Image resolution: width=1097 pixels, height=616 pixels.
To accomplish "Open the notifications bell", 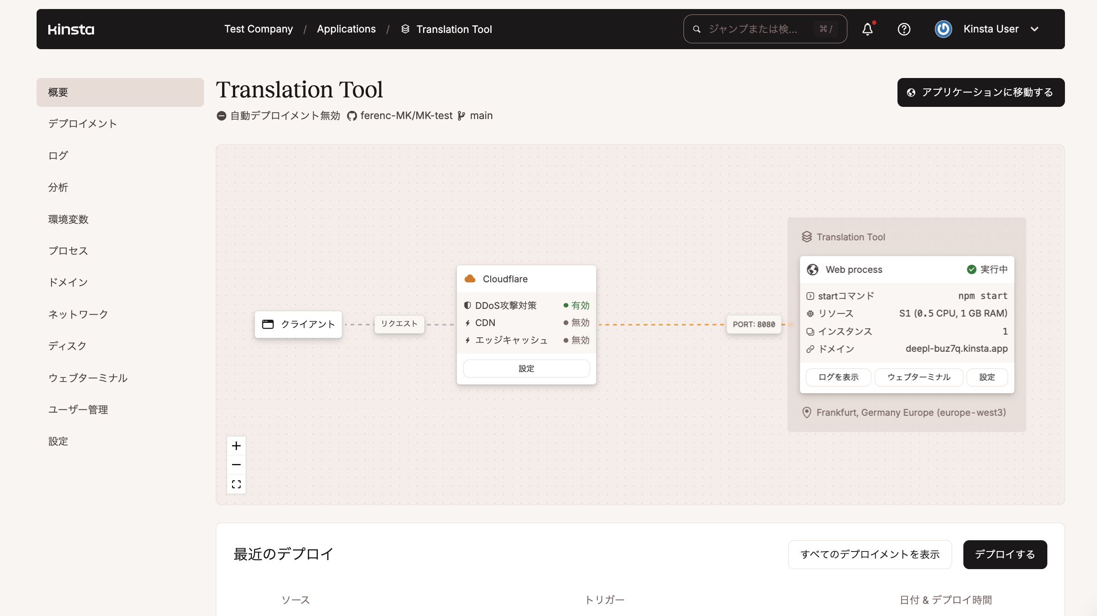I will tap(867, 29).
